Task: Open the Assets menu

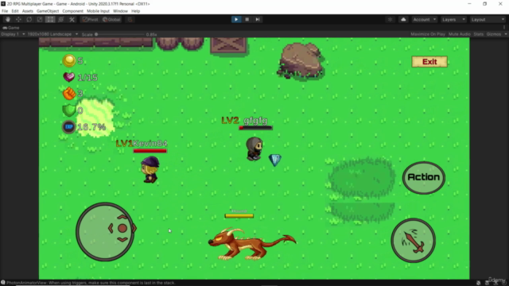Action: 28,11
